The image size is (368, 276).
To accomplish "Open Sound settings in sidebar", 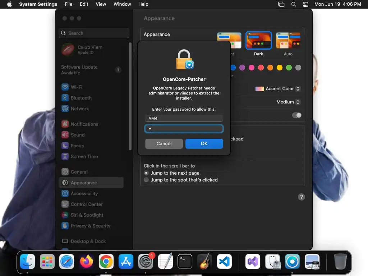I will click(x=91, y=135).
